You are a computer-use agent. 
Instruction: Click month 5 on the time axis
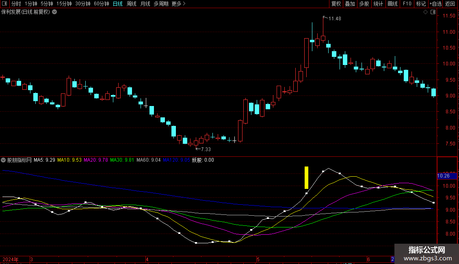[x=258, y=260]
